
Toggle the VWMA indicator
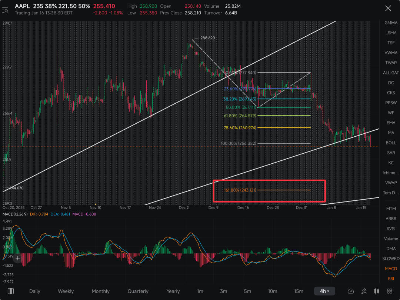click(x=391, y=53)
